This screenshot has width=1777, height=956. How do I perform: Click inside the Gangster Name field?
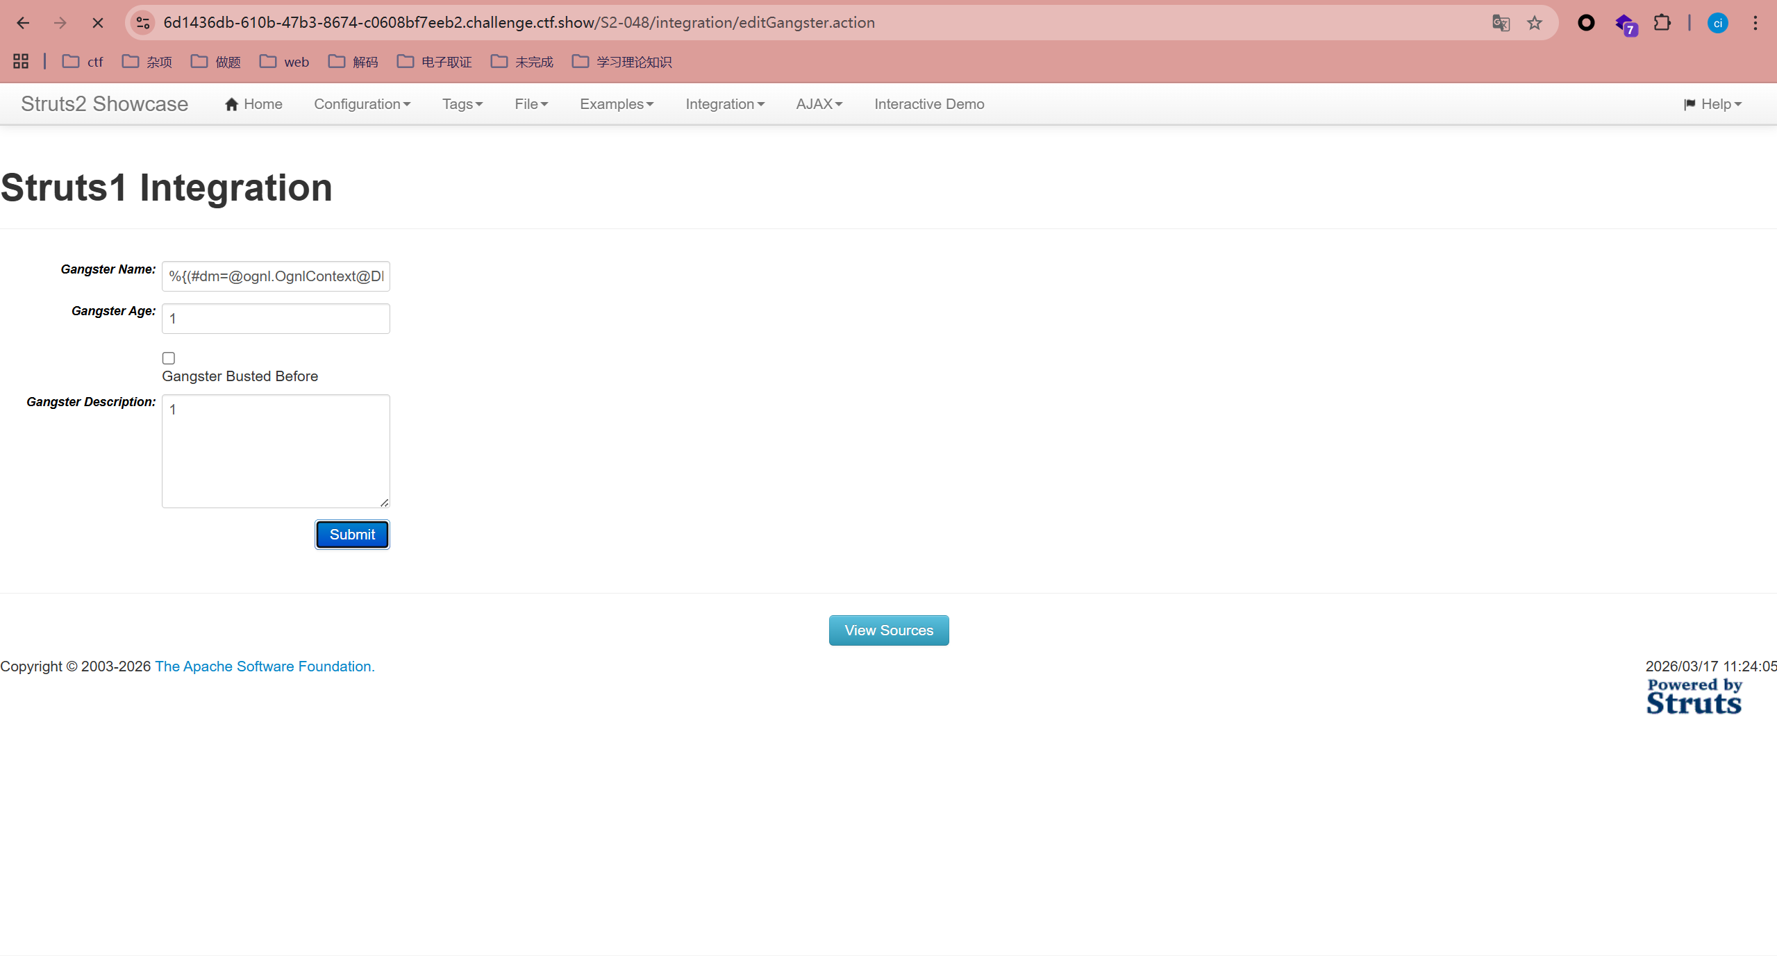pyautogui.click(x=276, y=276)
